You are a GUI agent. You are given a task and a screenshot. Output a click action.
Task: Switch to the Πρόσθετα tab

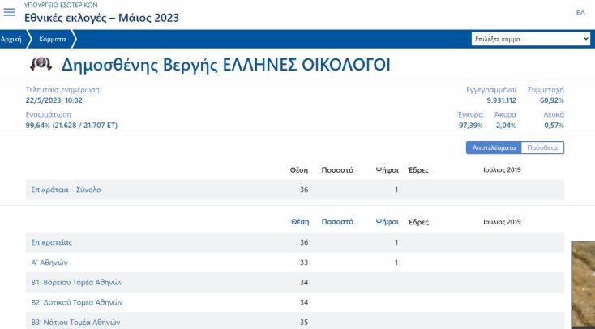(542, 147)
